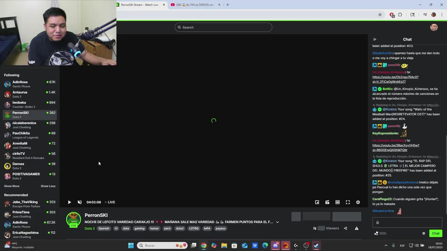Enter fullscreen video mode
Image resolution: width=447 pixels, height=251 pixels.
(348, 202)
